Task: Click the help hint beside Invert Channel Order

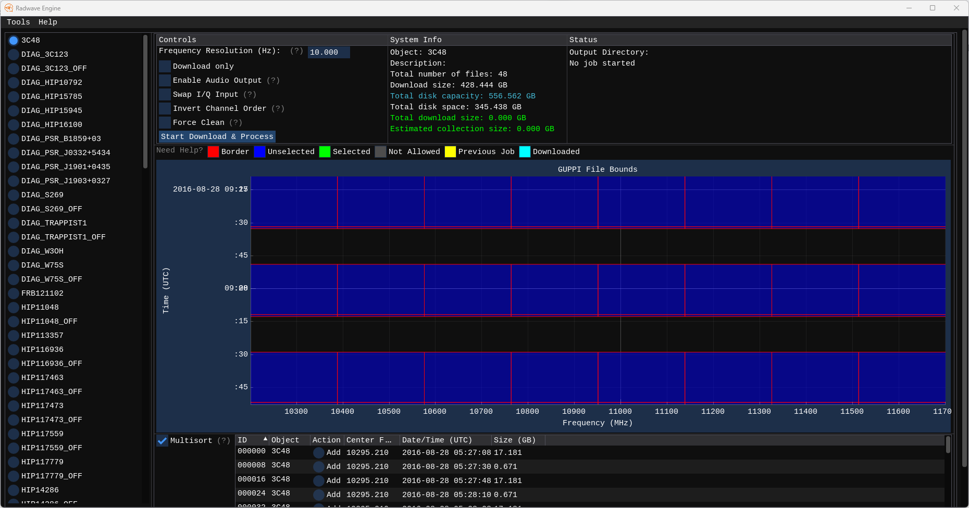Action: pyautogui.click(x=278, y=108)
